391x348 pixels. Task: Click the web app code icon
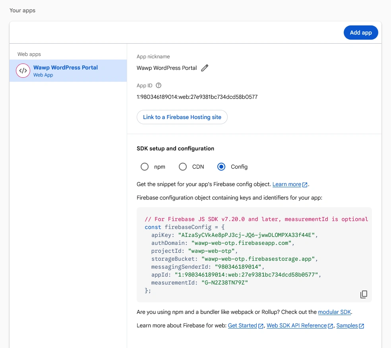coord(23,71)
